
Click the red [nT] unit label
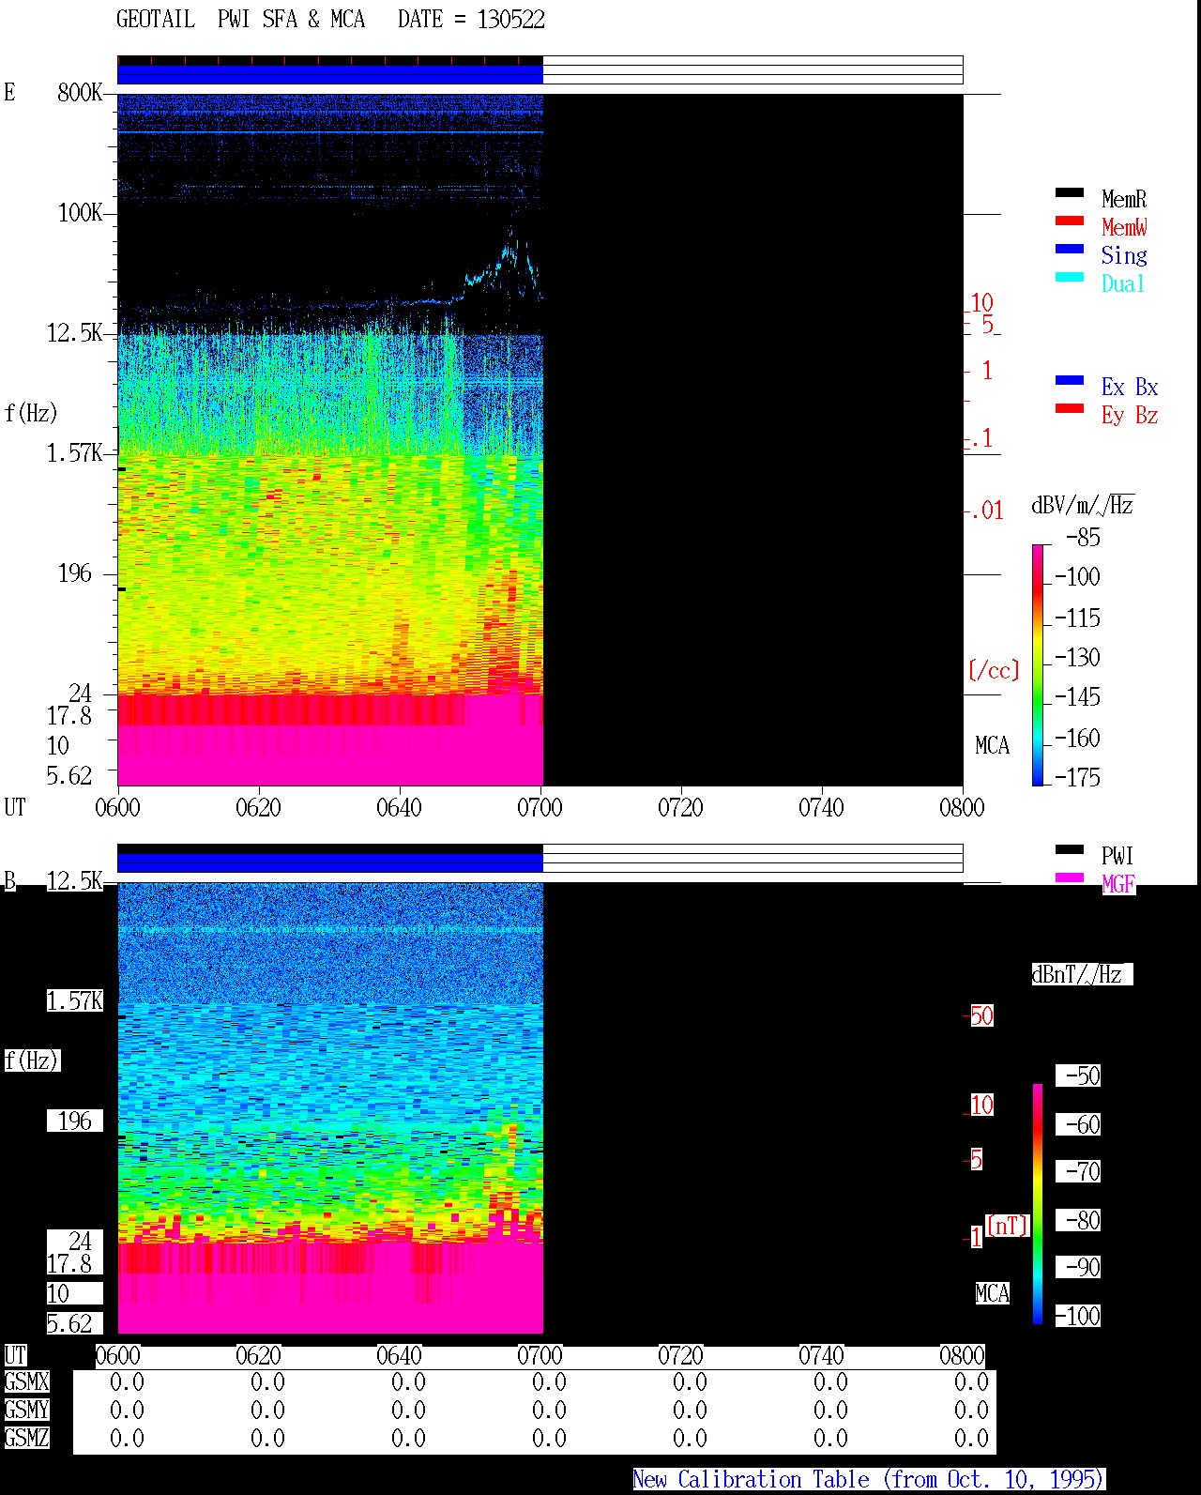point(1008,1226)
